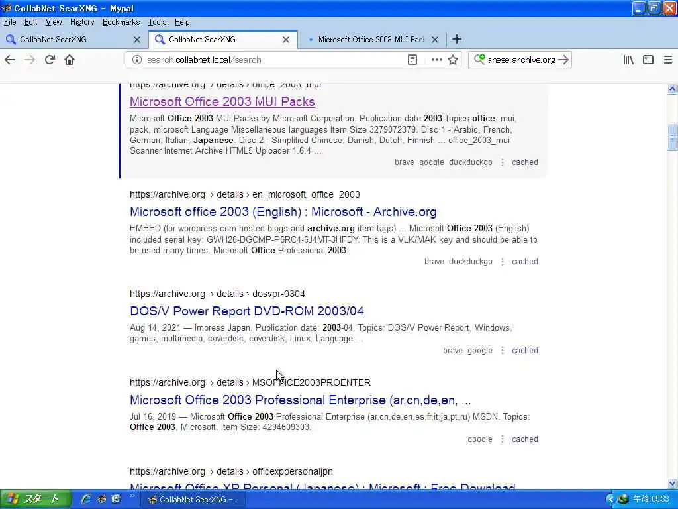This screenshot has height=509, width=678.
Task: Show sidebars icon
Action: click(x=648, y=60)
